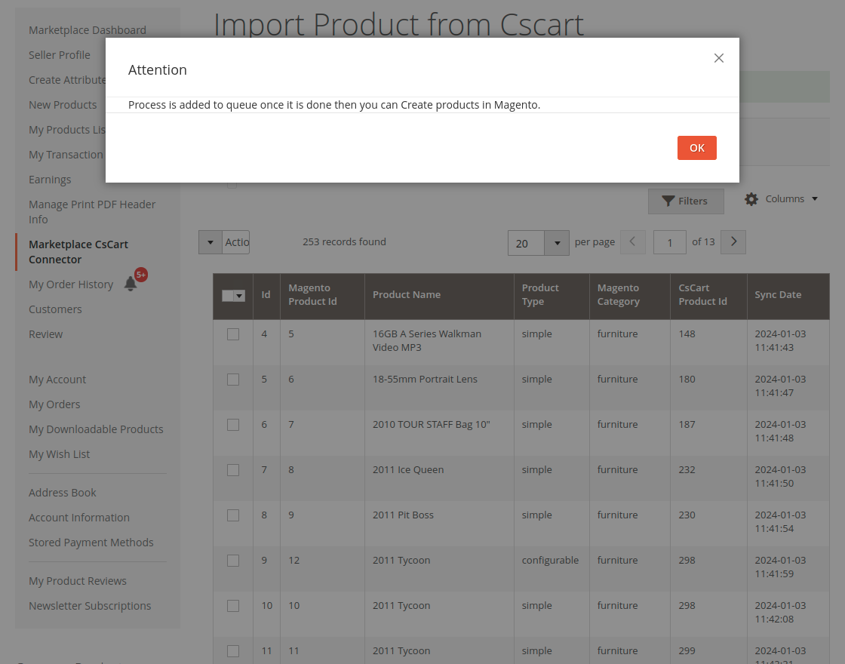
Task: Toggle checkbox for 2011 Pit Boss row
Action: [x=233, y=515]
